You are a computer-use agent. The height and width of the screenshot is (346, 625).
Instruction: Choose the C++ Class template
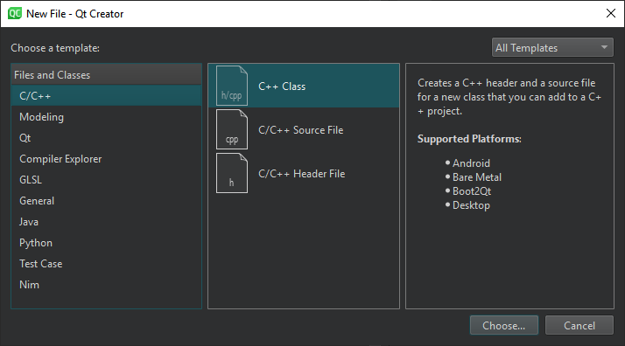(304, 86)
